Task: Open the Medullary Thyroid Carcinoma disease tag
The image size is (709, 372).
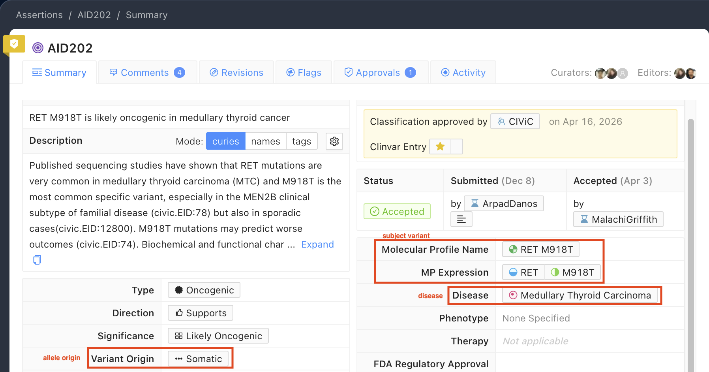Action: click(580, 295)
